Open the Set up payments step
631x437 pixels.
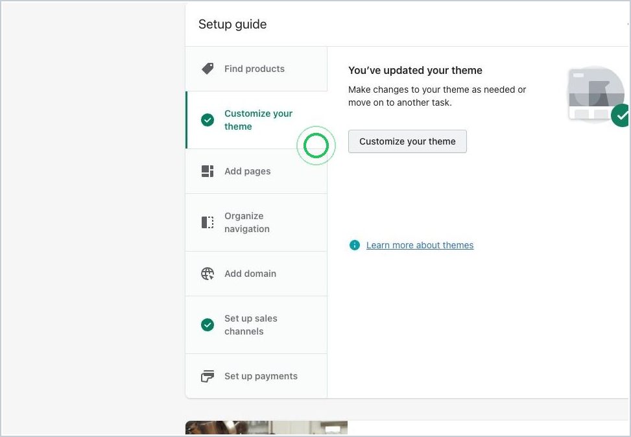coord(256,376)
